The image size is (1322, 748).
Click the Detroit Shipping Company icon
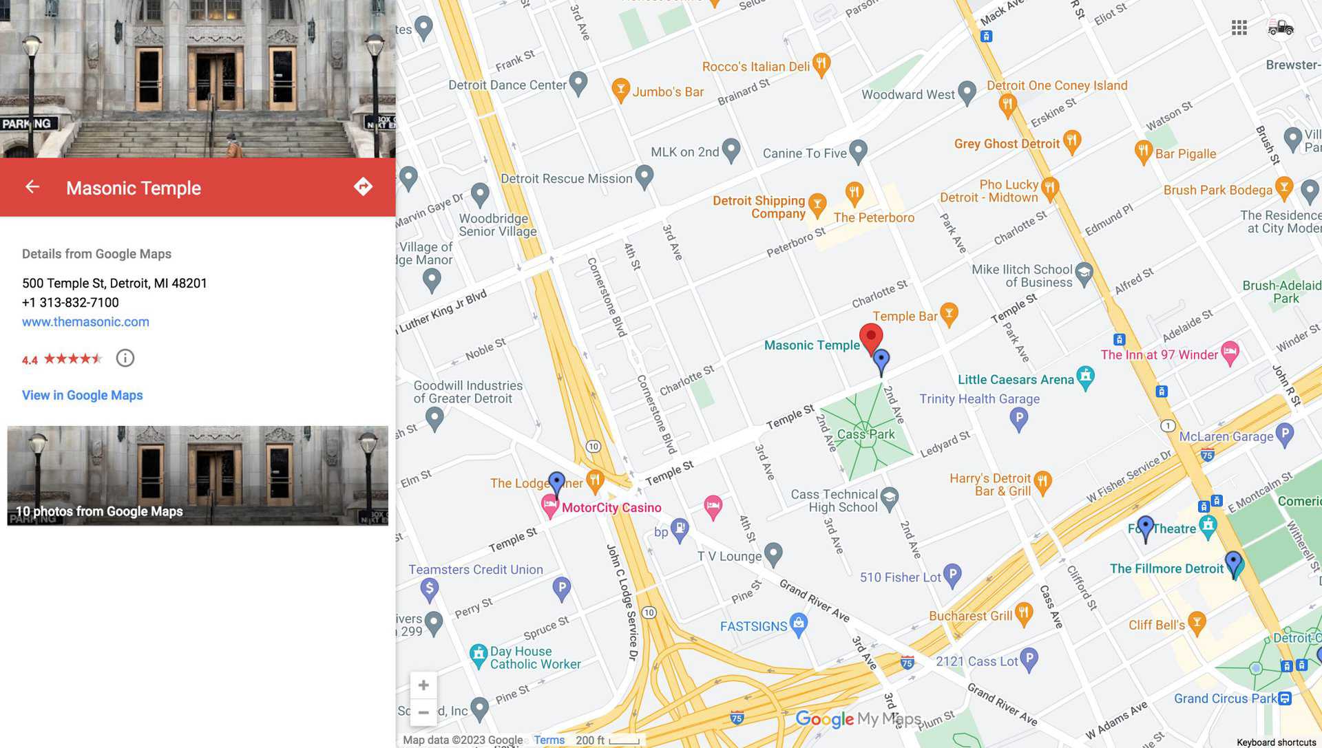pos(817,204)
